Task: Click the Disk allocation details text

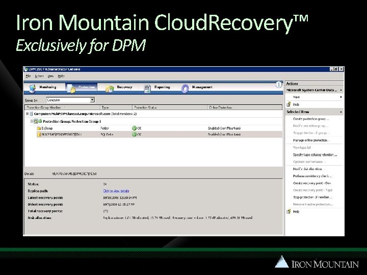Action: (x=178, y=218)
